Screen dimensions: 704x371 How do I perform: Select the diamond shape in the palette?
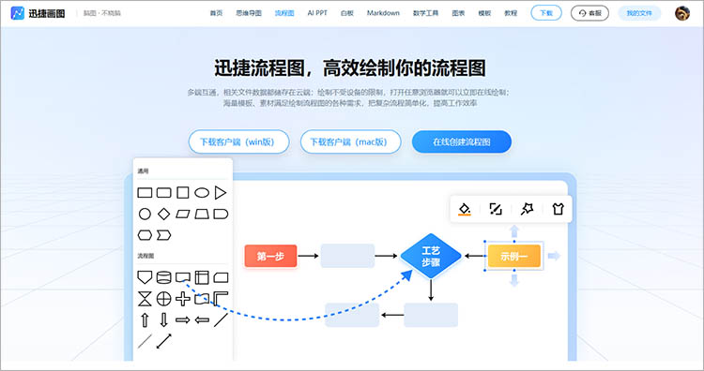164,215
